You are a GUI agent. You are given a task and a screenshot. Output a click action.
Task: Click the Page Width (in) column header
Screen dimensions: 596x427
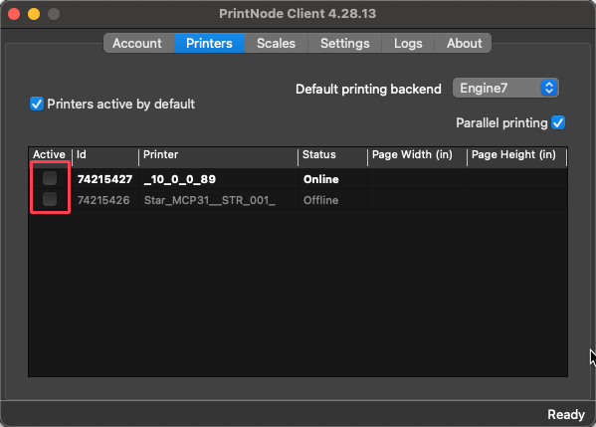pyautogui.click(x=417, y=154)
